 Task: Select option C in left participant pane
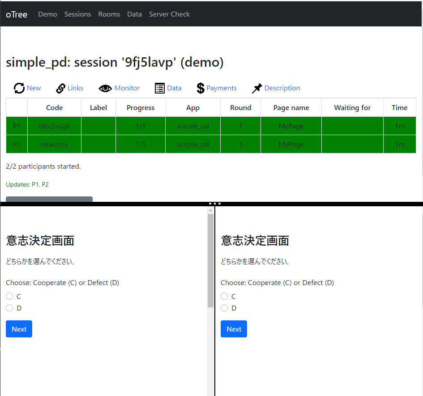point(9,296)
